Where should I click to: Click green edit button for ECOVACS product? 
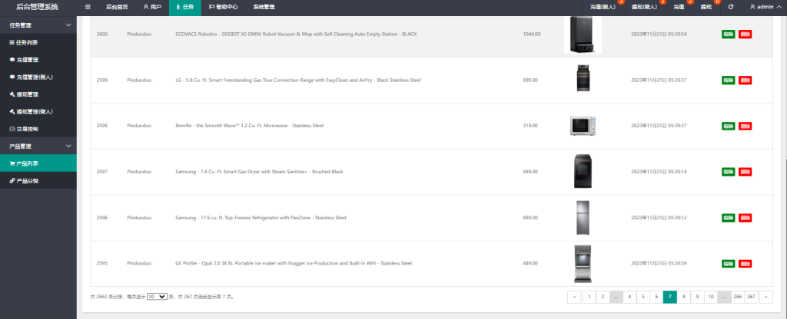728,35
